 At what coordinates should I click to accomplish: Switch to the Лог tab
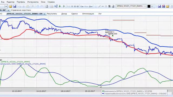pos(100,14)
